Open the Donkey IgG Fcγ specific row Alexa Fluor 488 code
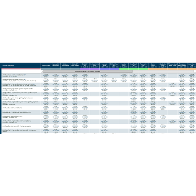196x196 pixels. [134, 90]
